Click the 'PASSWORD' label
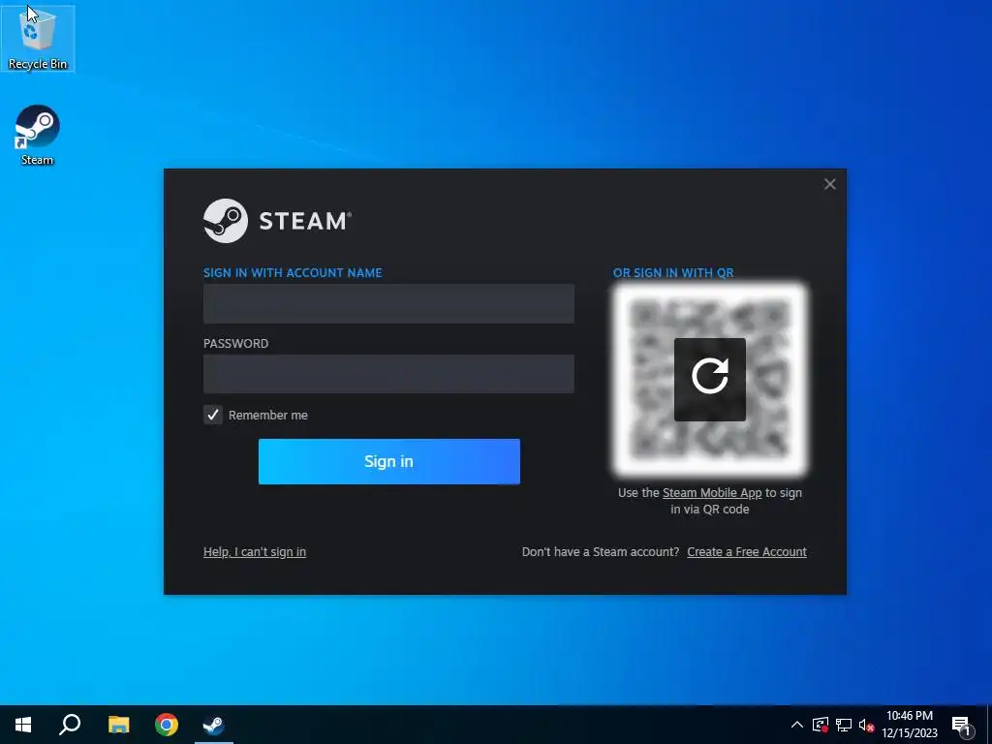The height and width of the screenshot is (744, 992). click(235, 344)
